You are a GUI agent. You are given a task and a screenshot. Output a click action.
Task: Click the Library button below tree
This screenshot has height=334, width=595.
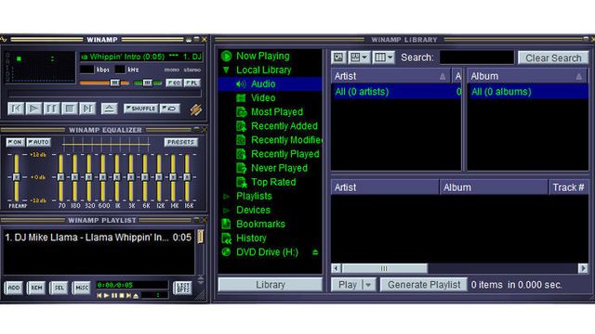pos(271,285)
